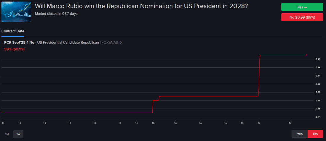Viewport: 326px width, 141px height.
Task: Switch chart range to 1M
Action: coord(7,134)
